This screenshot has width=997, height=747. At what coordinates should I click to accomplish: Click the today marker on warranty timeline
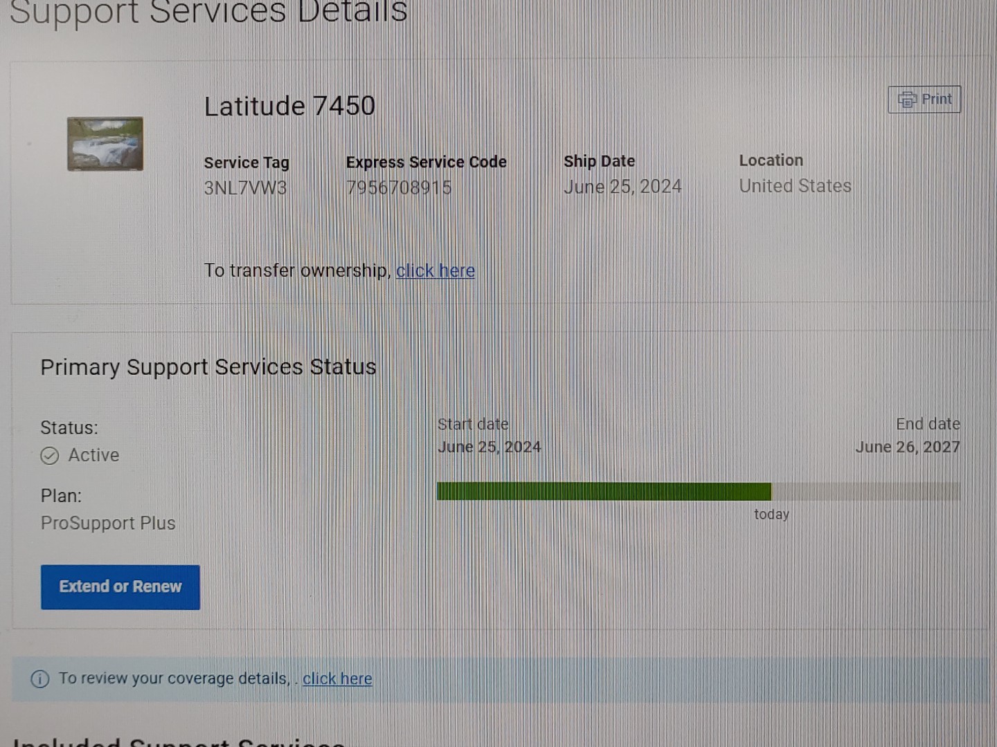click(771, 515)
